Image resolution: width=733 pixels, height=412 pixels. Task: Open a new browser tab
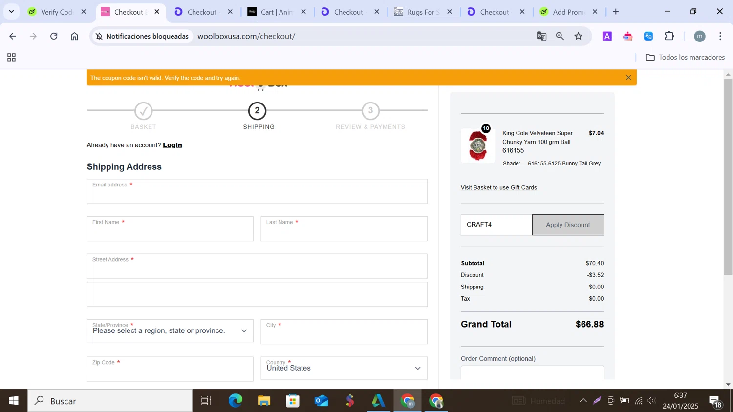click(x=616, y=12)
